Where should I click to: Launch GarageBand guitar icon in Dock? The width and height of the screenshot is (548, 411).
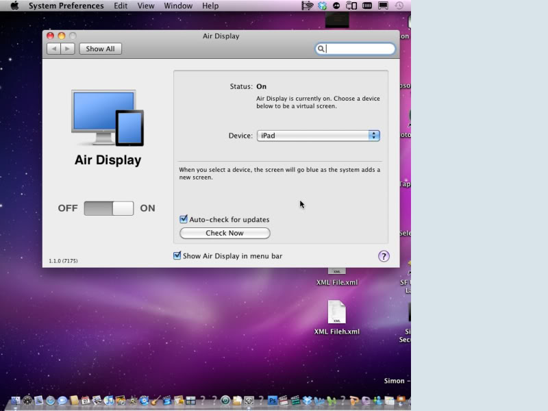(156, 401)
